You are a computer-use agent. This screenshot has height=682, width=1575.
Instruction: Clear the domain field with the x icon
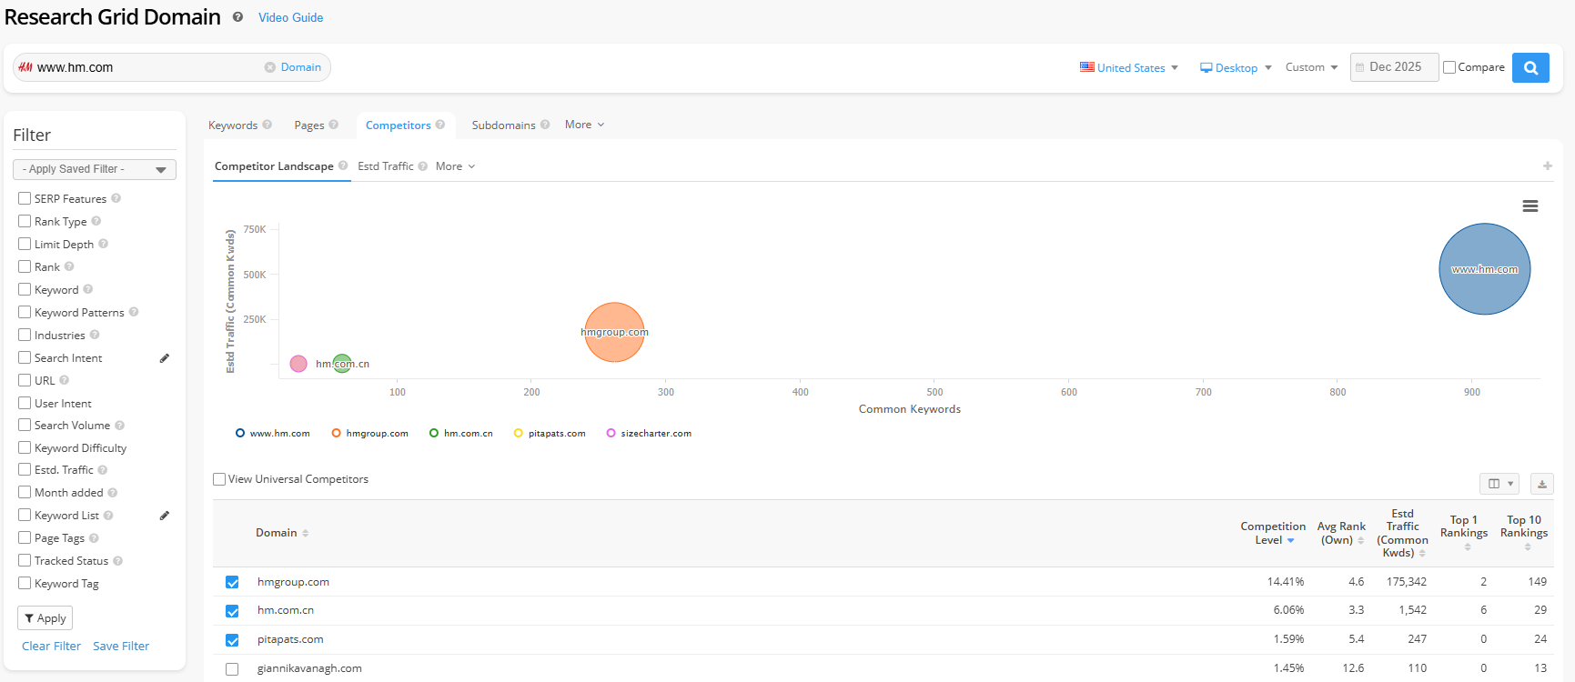pos(270,67)
